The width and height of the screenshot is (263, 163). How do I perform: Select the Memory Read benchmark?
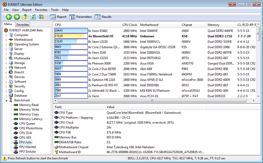tap(29, 105)
